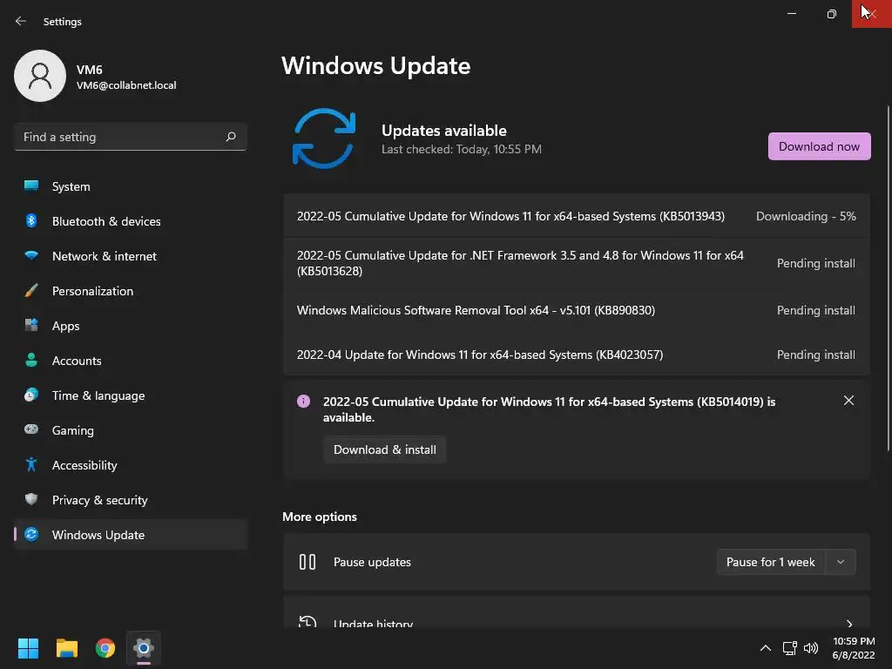Viewport: 892px width, 669px height.
Task: Click the VM6@collabnet.local account name
Action: (x=126, y=84)
